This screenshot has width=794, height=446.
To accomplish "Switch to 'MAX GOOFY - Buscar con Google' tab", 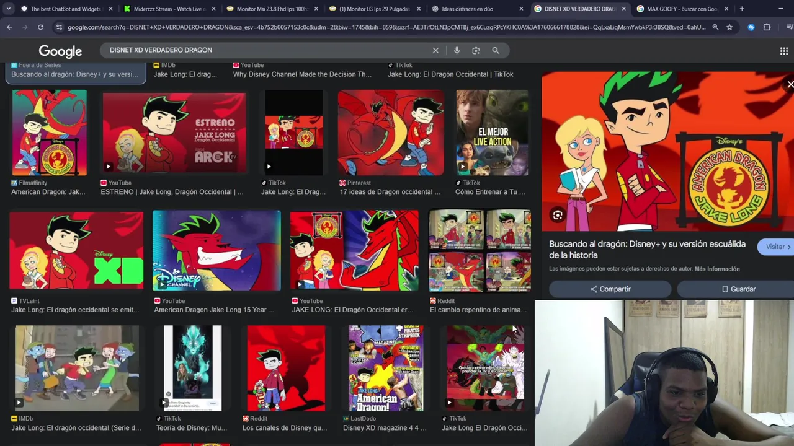I will [x=681, y=9].
